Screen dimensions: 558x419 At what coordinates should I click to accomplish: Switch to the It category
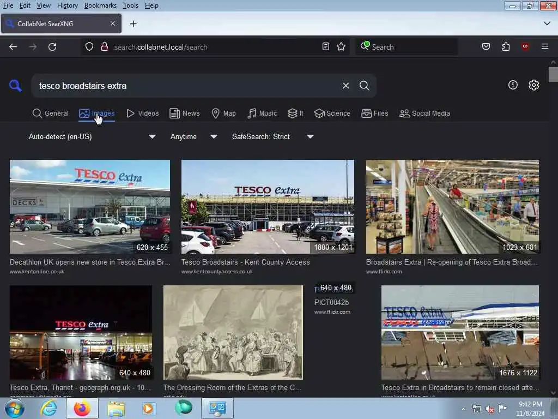pyautogui.click(x=295, y=113)
